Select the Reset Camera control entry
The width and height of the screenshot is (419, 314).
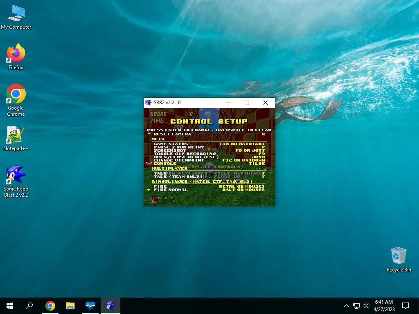172,134
